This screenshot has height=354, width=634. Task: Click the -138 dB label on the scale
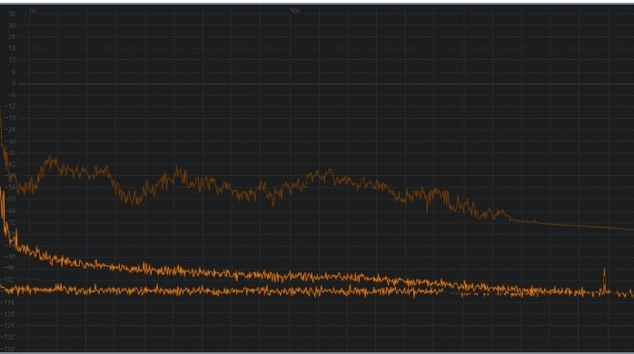(x=9, y=349)
